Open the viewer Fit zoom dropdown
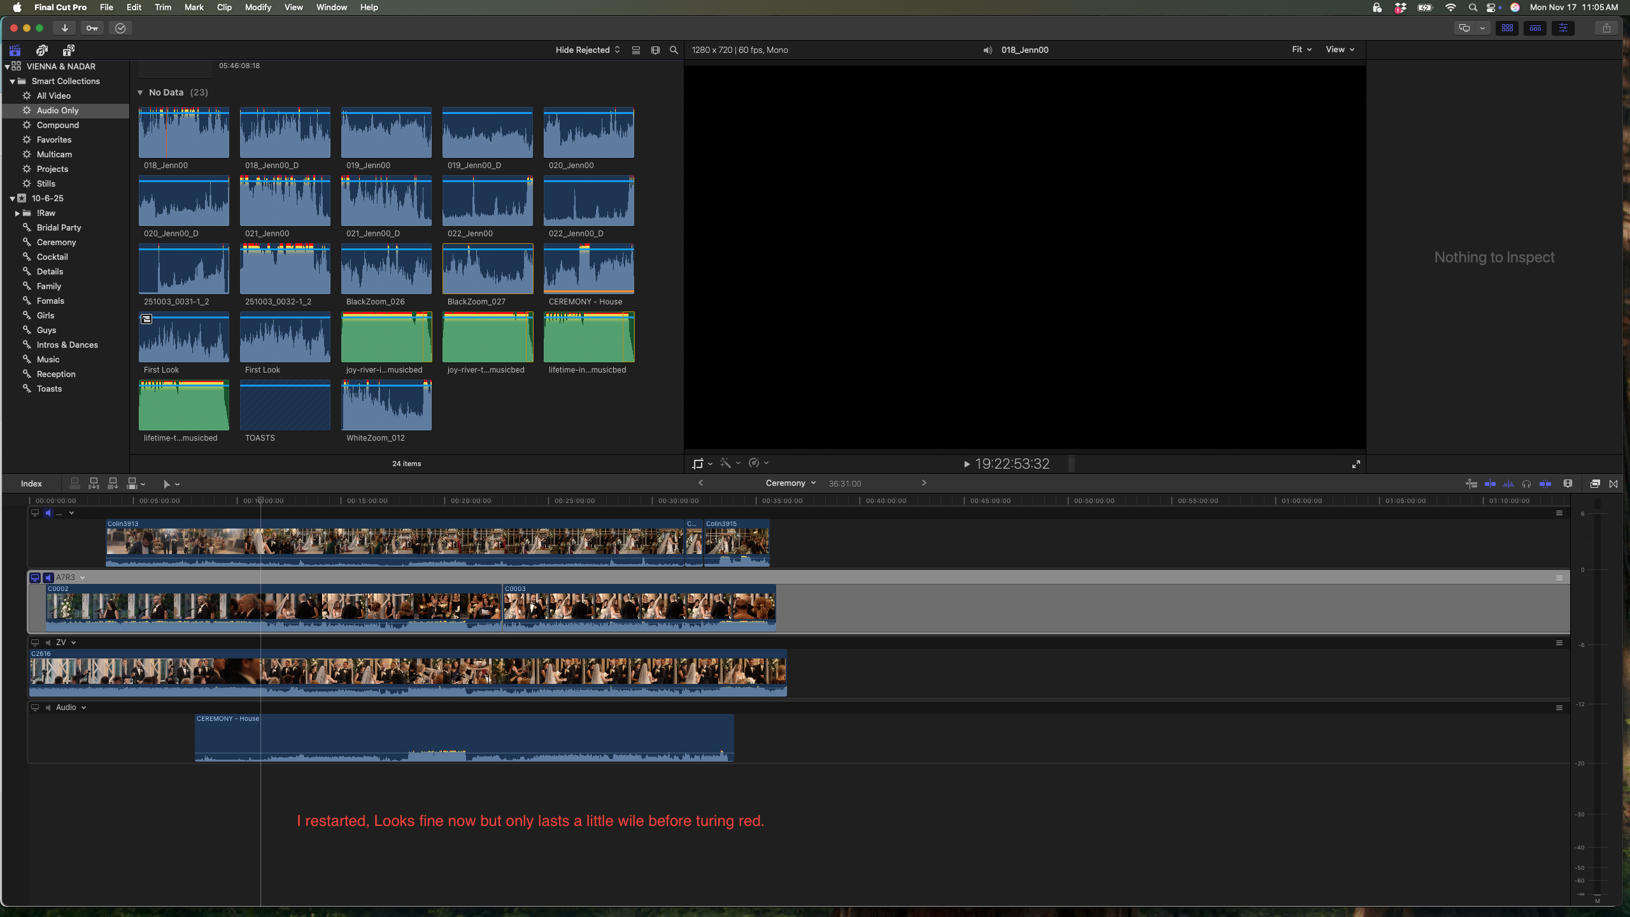This screenshot has width=1630, height=917. pyautogui.click(x=1301, y=50)
